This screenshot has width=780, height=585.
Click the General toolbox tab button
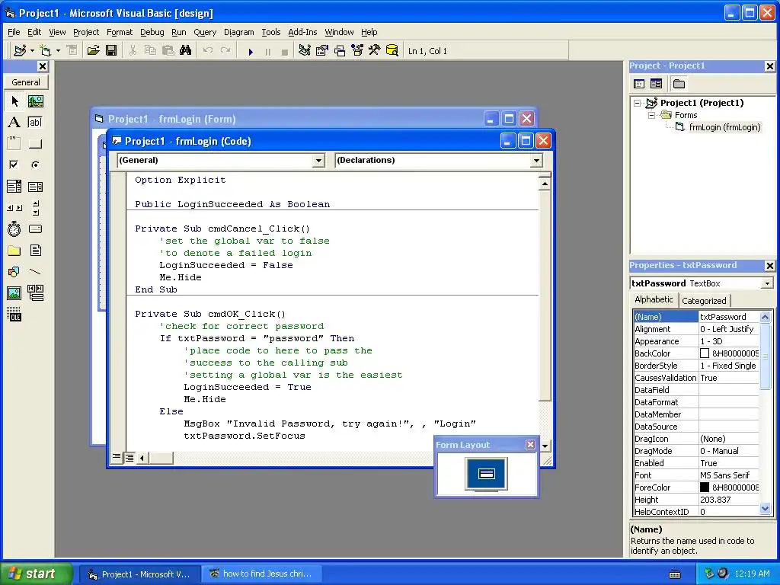(x=26, y=82)
